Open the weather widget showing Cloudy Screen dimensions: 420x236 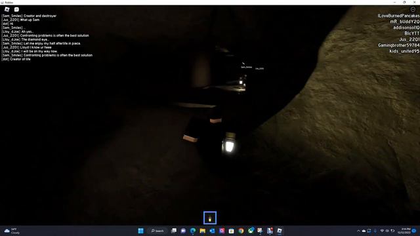[12, 231]
